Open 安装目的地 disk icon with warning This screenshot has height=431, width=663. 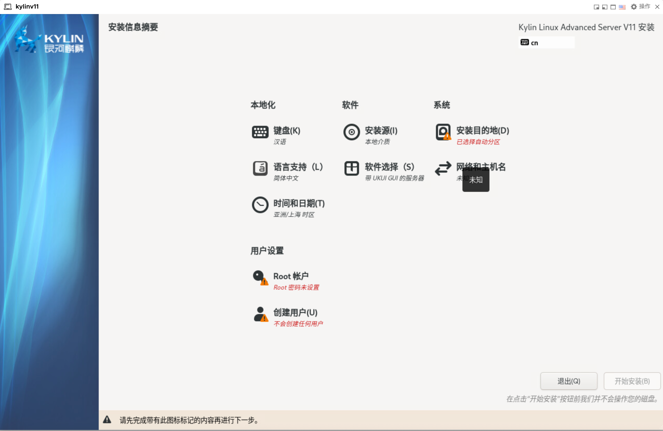click(443, 132)
